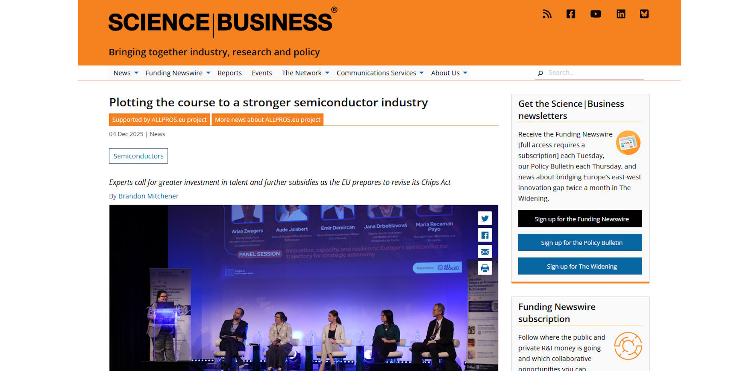Open Brandon Mitchener's author page
Screen dimensions: 746x371
point(148,196)
